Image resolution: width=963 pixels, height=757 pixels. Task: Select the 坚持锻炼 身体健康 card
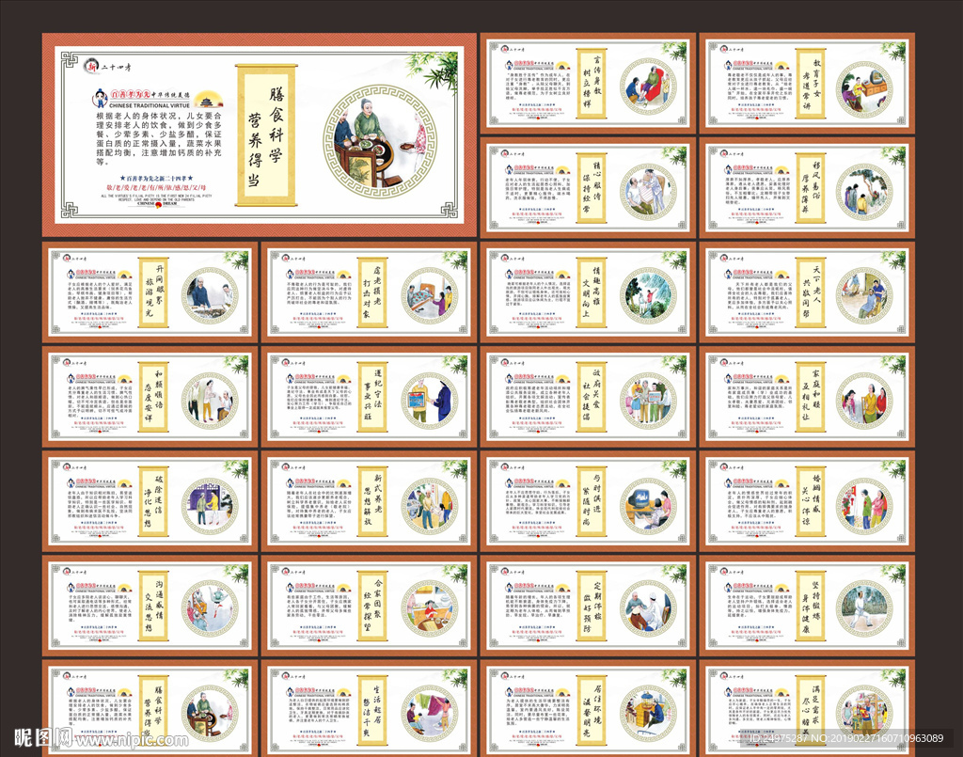pyautogui.click(x=807, y=606)
